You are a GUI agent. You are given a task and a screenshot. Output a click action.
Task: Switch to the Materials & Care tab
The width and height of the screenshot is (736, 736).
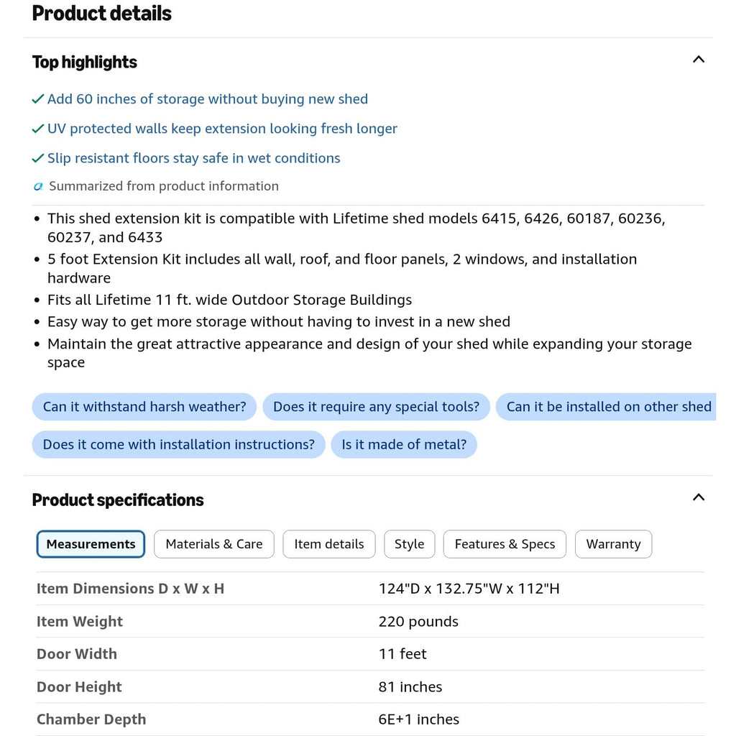[x=214, y=544]
